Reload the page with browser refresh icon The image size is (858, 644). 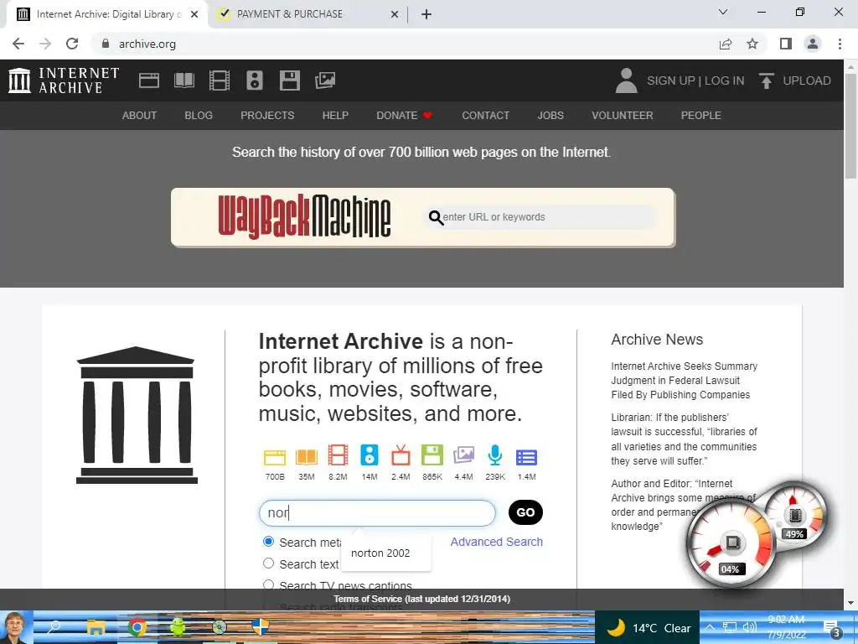(72, 44)
